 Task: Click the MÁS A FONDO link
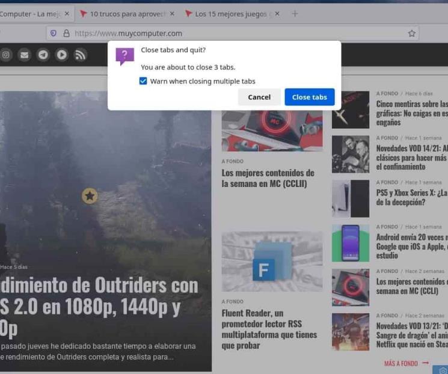pyautogui.click(x=407, y=363)
